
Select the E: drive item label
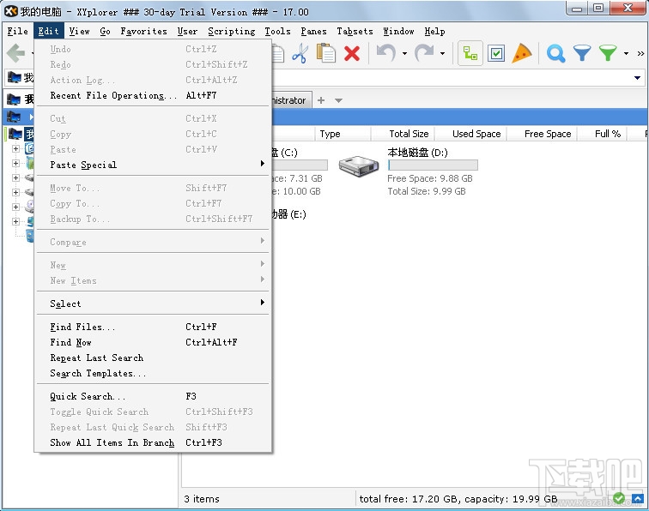(x=289, y=214)
